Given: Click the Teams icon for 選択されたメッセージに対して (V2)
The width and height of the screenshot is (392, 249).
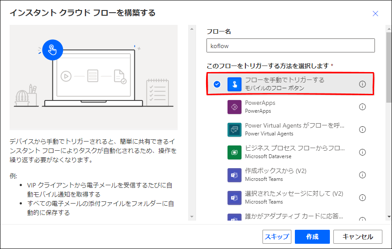Looking at the screenshot, I should click(234, 198).
